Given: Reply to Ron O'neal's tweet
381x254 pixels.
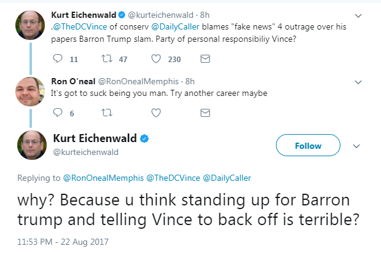Looking at the screenshot, I should click(58, 113).
